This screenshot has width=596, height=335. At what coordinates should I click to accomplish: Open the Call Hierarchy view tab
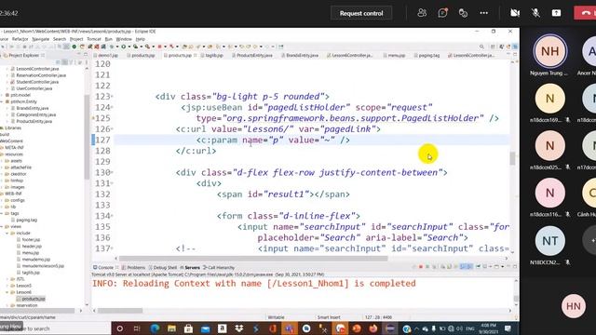(219, 267)
